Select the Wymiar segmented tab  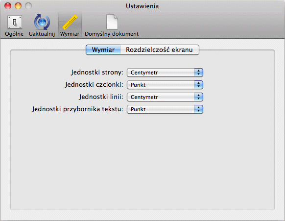103,49
